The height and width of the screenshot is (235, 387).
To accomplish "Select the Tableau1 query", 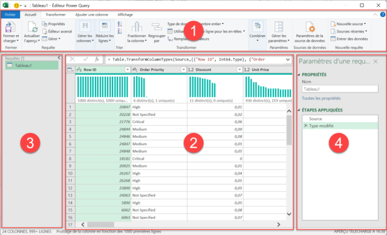I will coord(31,65).
